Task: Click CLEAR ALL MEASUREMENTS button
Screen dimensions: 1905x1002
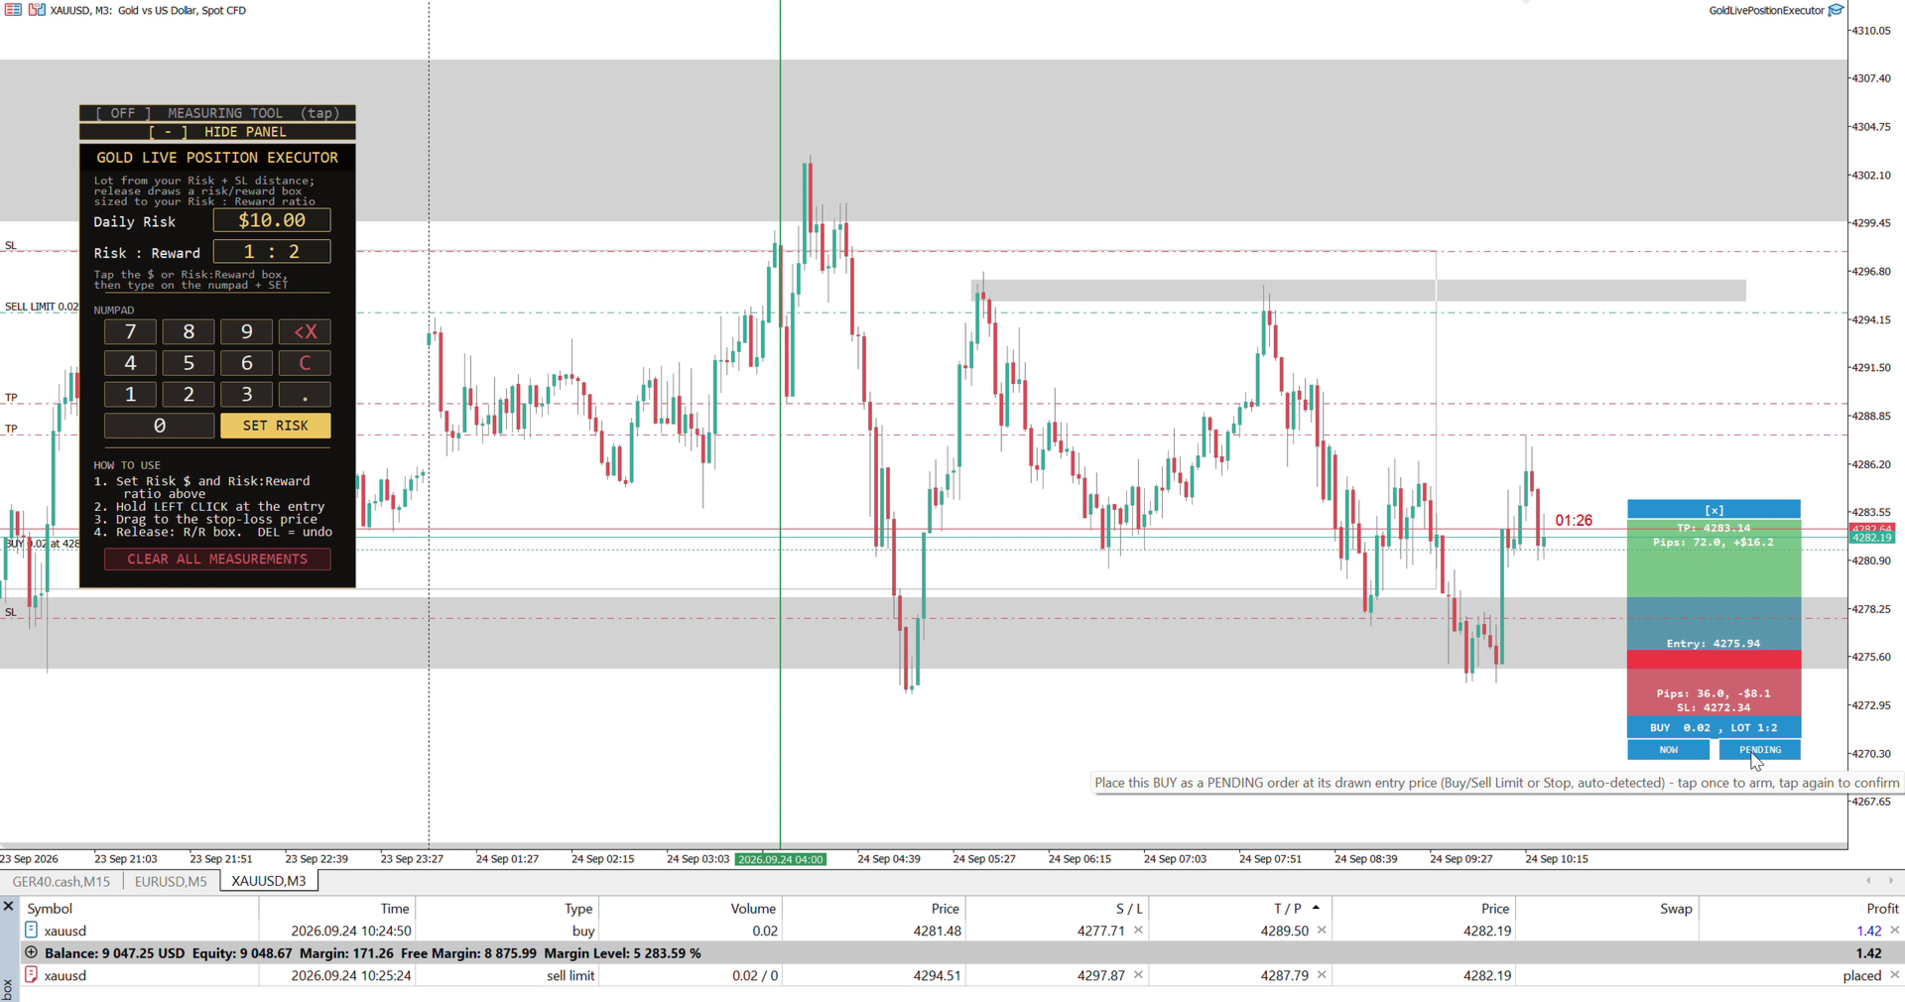Action: (x=217, y=560)
